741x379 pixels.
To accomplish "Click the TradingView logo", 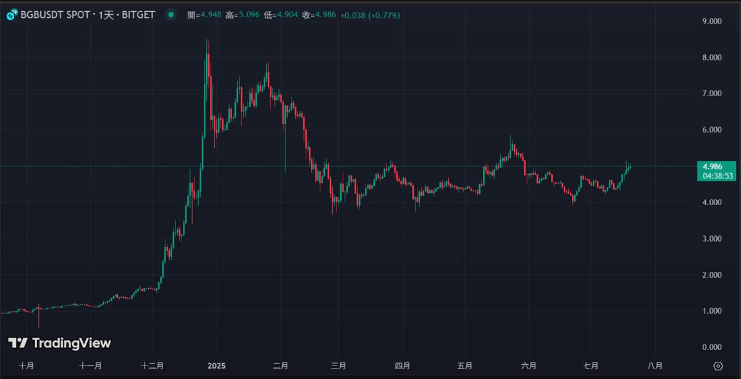I will [x=59, y=343].
